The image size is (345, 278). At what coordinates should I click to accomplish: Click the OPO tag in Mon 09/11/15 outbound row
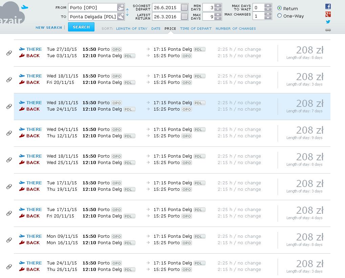coord(116,236)
